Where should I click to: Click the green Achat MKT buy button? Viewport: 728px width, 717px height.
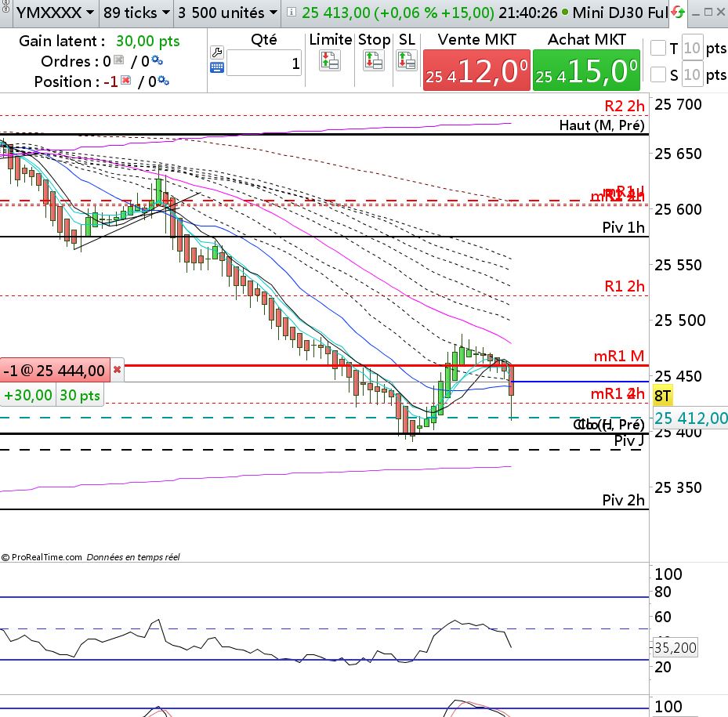[586, 70]
